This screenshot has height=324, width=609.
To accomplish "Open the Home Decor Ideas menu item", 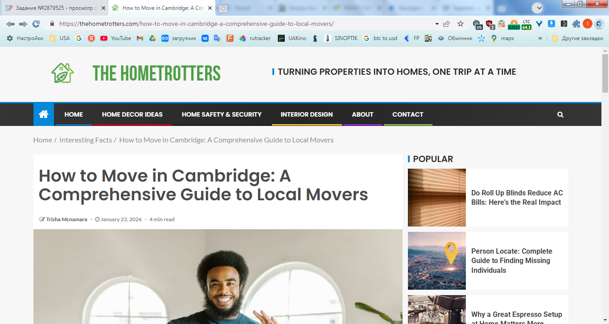I will (132, 114).
